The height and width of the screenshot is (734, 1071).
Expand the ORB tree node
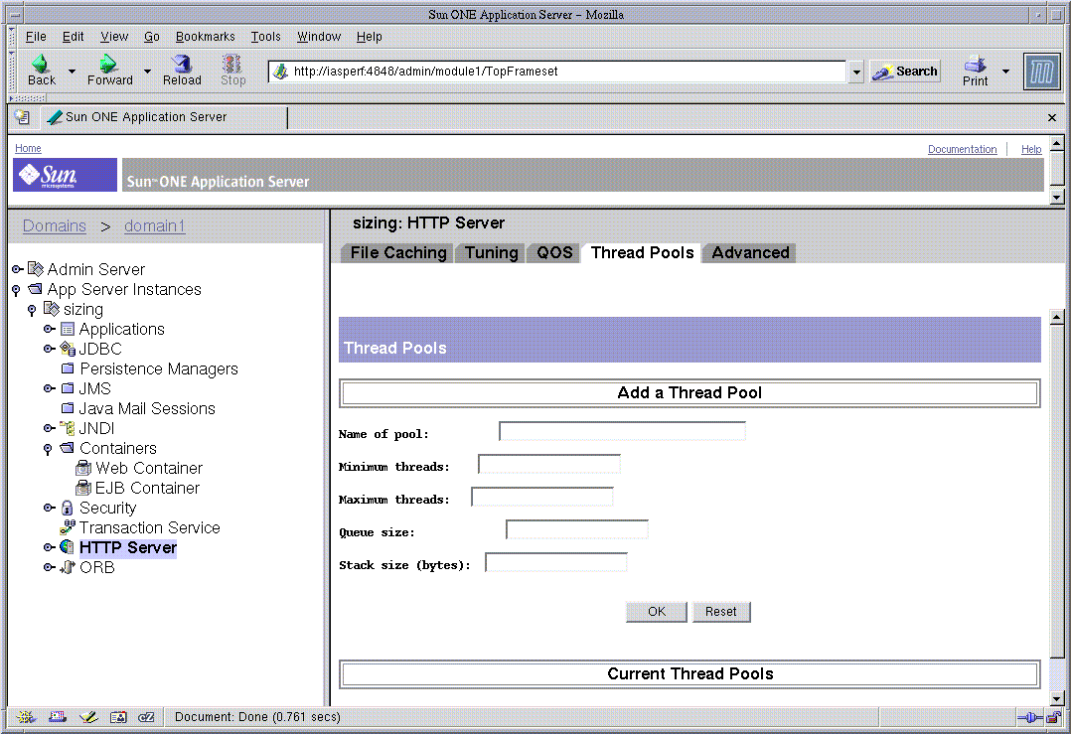(x=50, y=567)
